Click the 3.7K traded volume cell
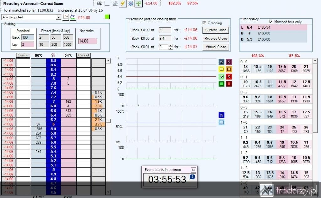This screenshot has height=198, width=321. pos(98,124)
